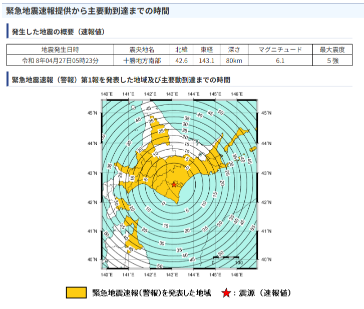Click the right axis label 42°N
Screen dimensions: 364x309
point(266,202)
